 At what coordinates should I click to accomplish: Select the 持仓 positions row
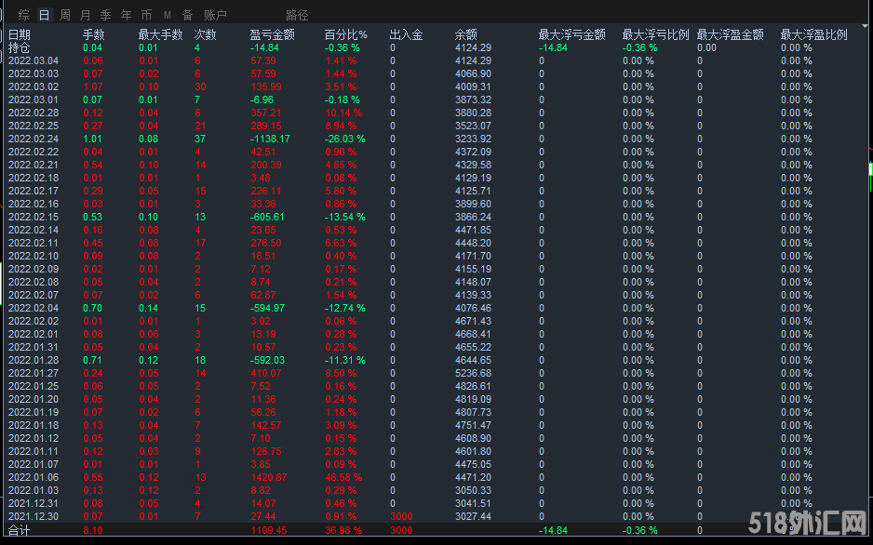coord(19,47)
